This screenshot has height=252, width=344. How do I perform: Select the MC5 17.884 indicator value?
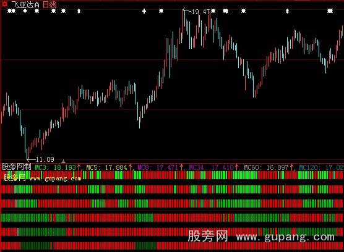pyautogui.click(x=109, y=167)
